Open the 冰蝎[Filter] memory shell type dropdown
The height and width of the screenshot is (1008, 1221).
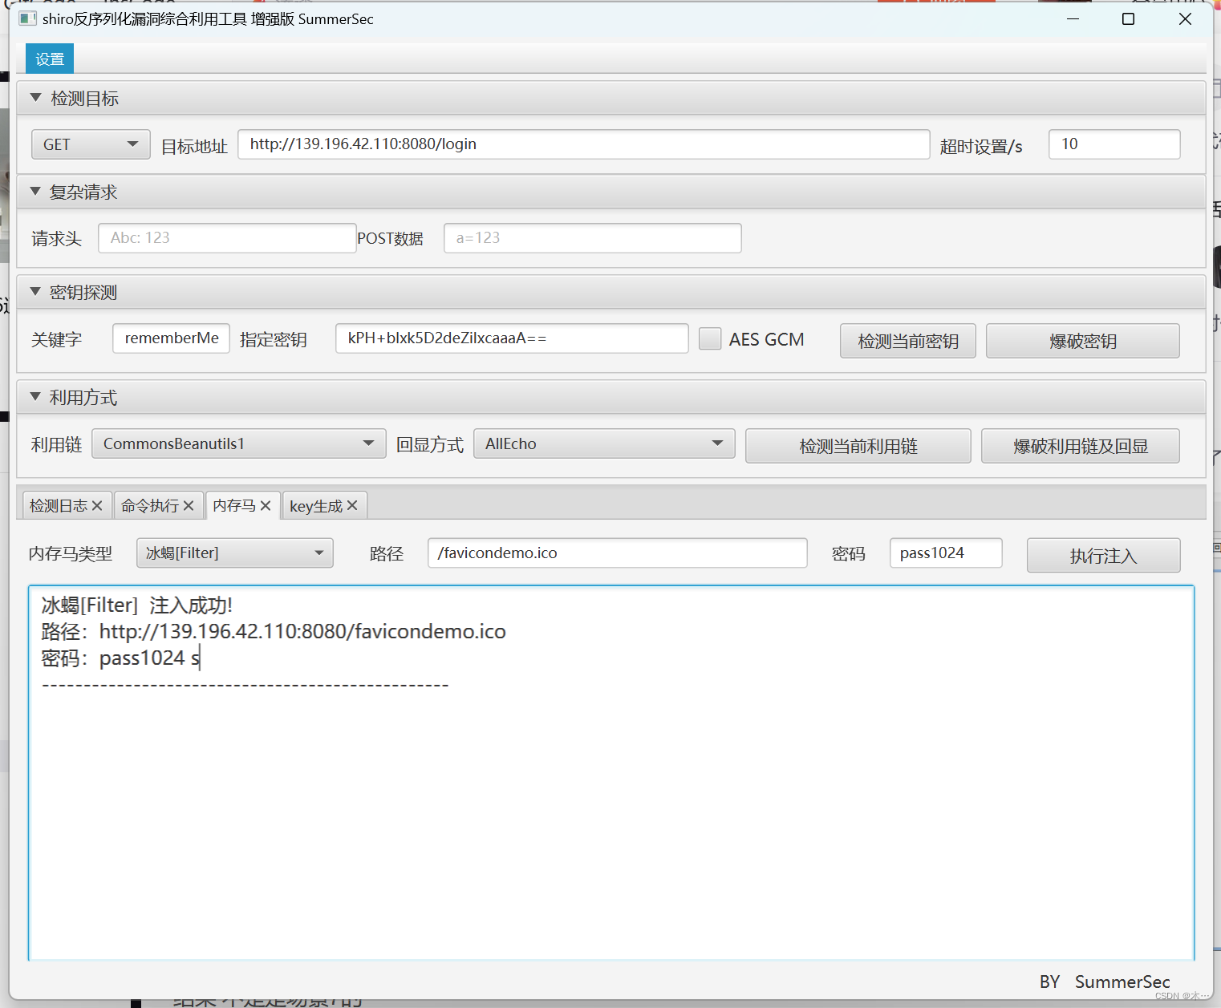coord(235,553)
